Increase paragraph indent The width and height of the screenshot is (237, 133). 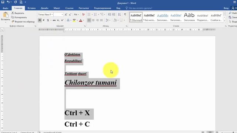pos(114,14)
